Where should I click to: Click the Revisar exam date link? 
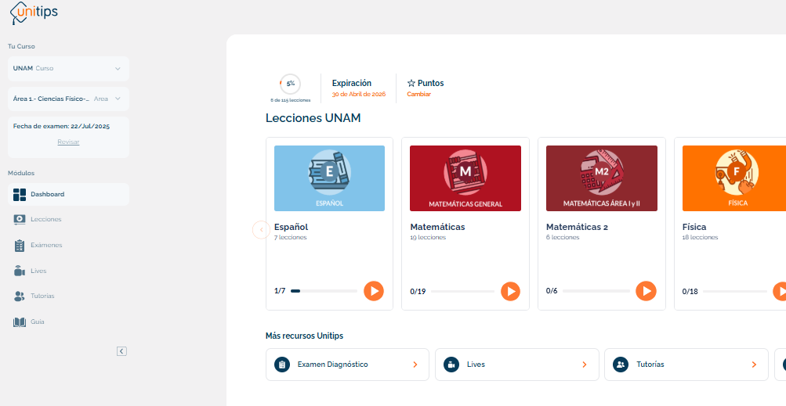point(69,142)
